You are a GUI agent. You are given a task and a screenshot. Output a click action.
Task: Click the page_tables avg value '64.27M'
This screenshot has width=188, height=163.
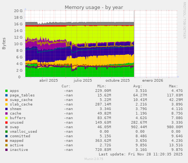point(140,95)
